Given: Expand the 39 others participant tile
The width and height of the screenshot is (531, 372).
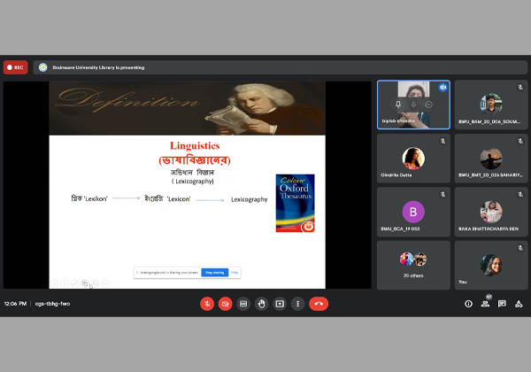Looking at the screenshot, I should 413,264.
